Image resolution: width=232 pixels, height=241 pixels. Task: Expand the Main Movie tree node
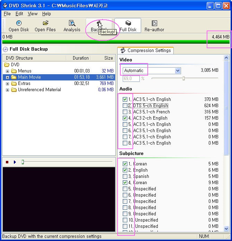pyautogui.click(x=7, y=77)
